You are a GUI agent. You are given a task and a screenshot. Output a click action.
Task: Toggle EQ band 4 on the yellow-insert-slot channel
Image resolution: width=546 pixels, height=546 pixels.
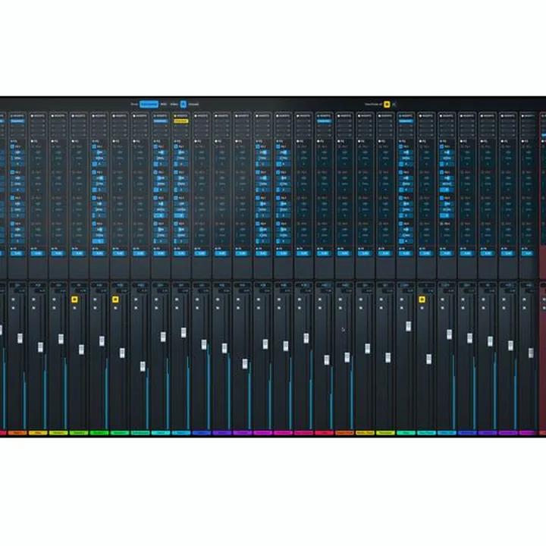[x=176, y=224]
